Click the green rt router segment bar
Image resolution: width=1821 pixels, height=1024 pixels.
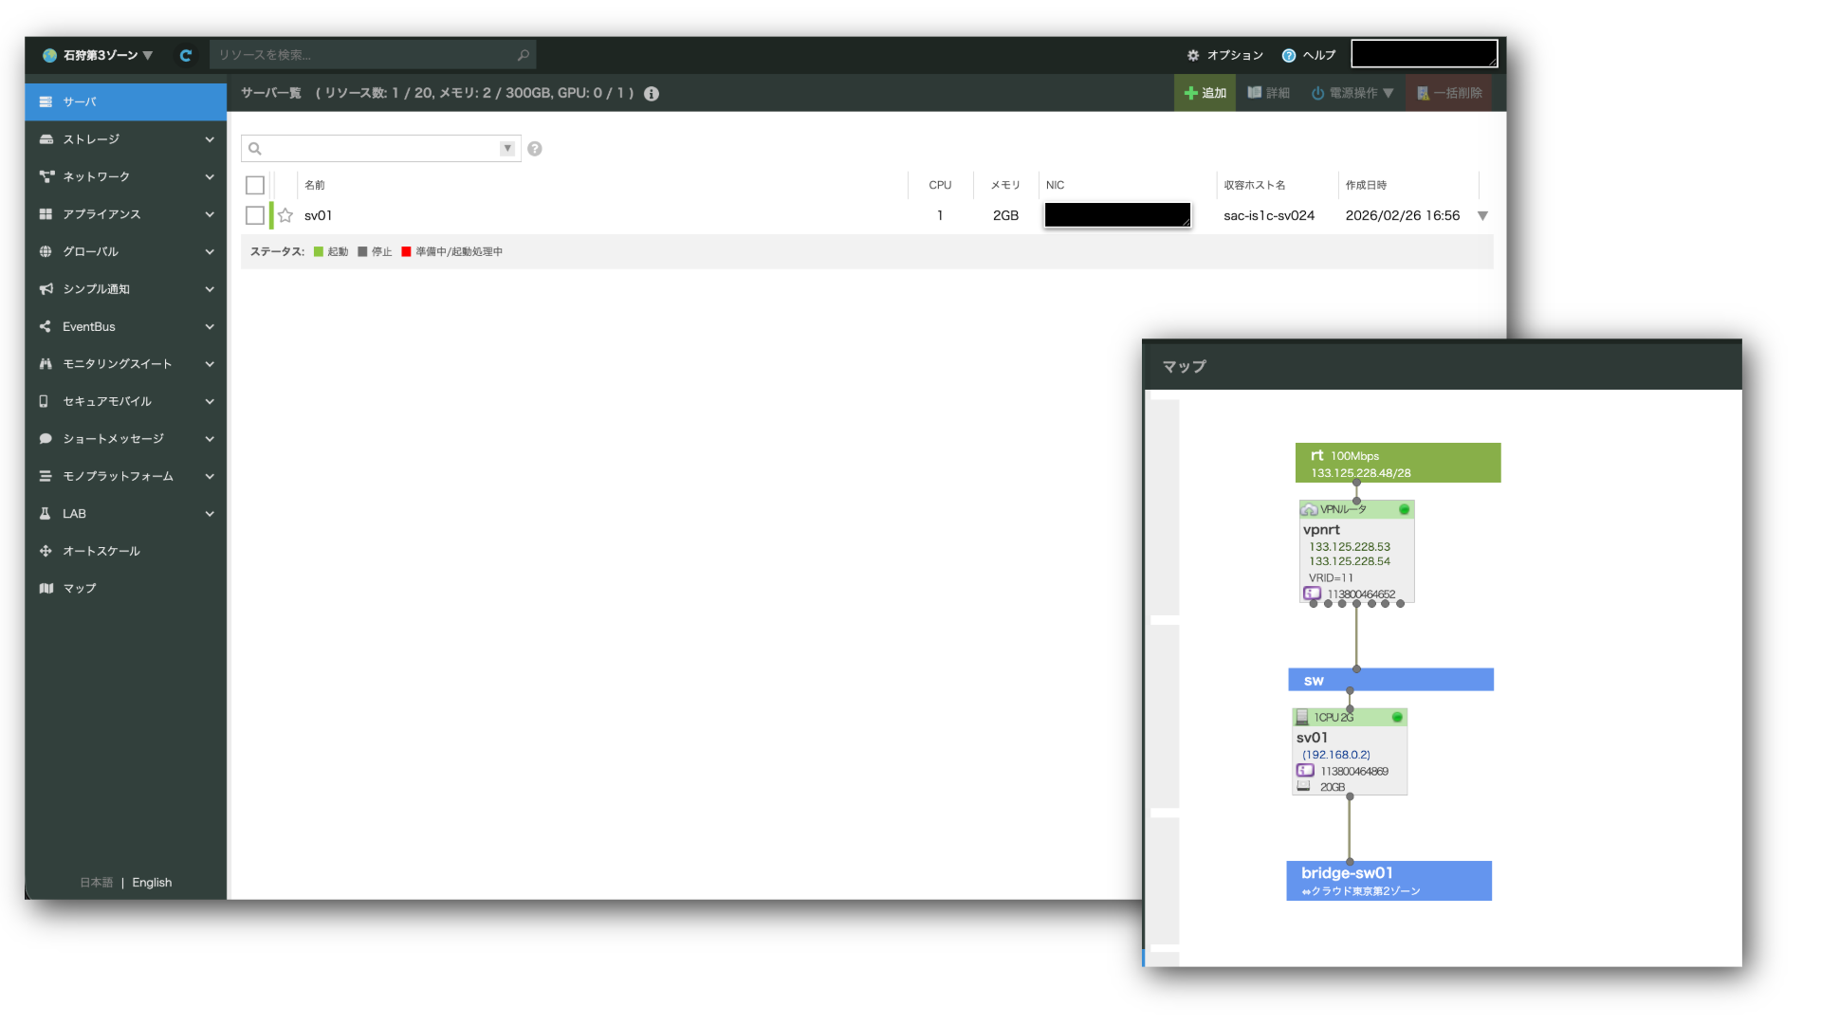[1397, 463]
